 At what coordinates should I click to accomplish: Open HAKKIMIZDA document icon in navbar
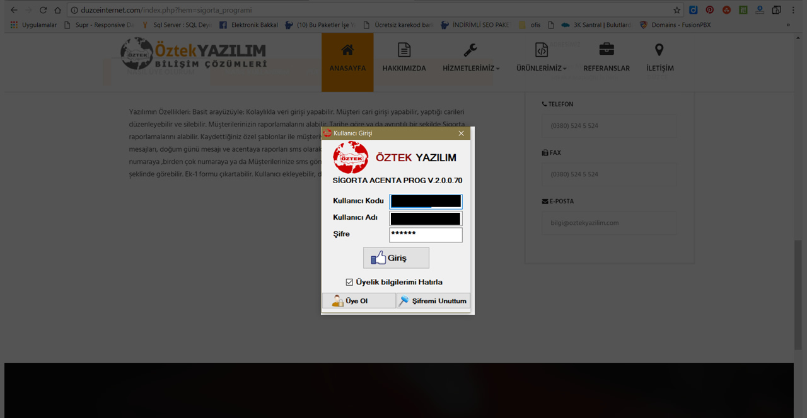point(404,50)
